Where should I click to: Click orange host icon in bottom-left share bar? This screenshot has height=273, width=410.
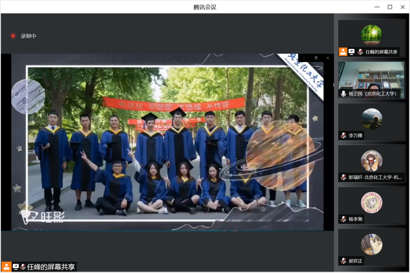pos(6,267)
